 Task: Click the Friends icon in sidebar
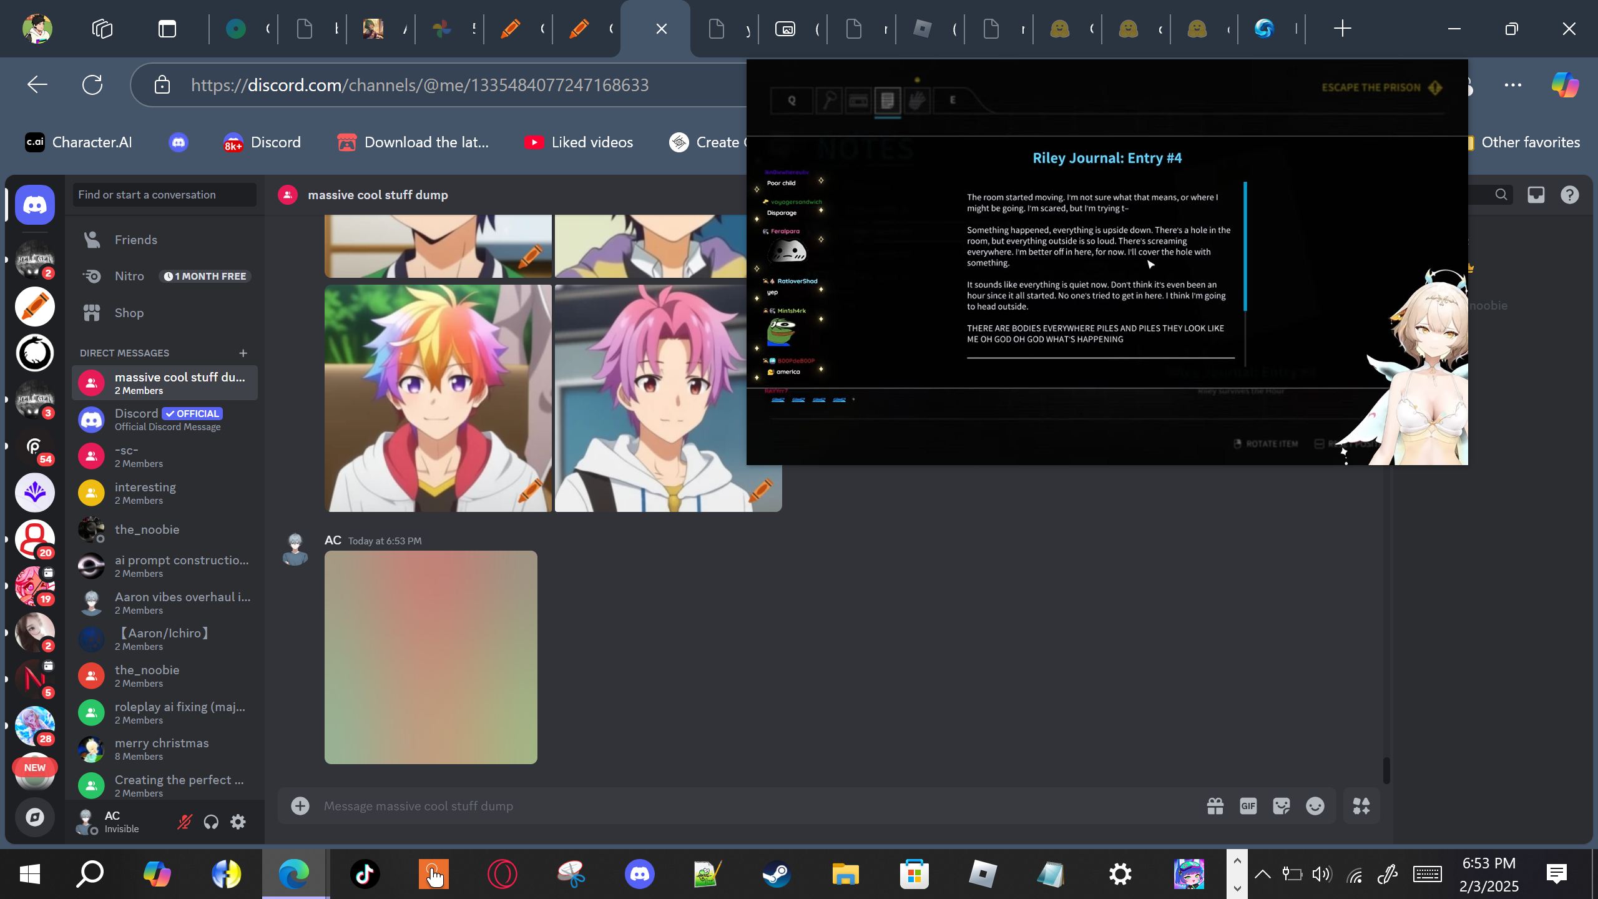tap(92, 240)
